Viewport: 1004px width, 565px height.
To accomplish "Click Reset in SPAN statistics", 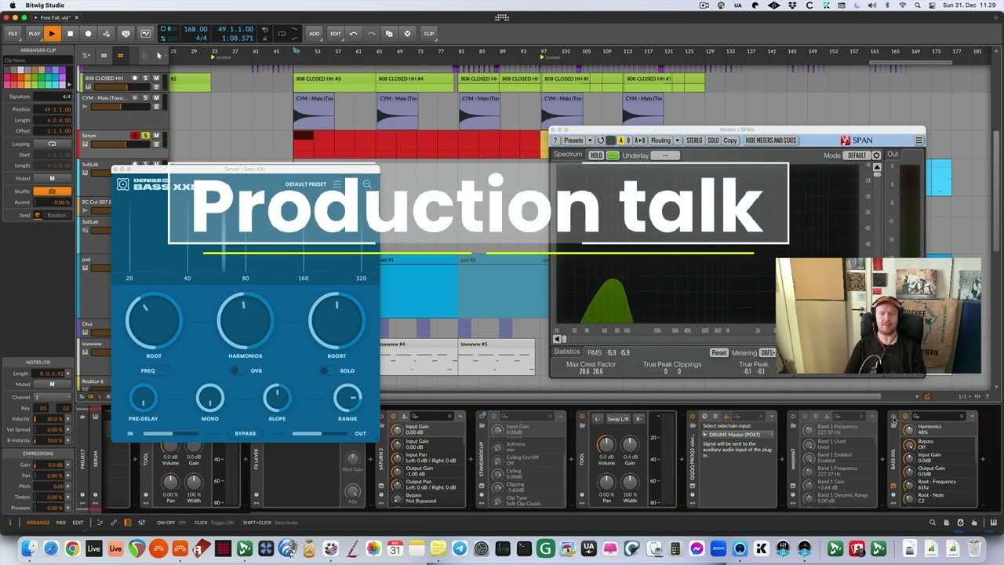I will click(x=718, y=353).
